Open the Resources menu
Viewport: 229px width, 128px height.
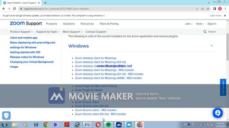tap(87, 24)
